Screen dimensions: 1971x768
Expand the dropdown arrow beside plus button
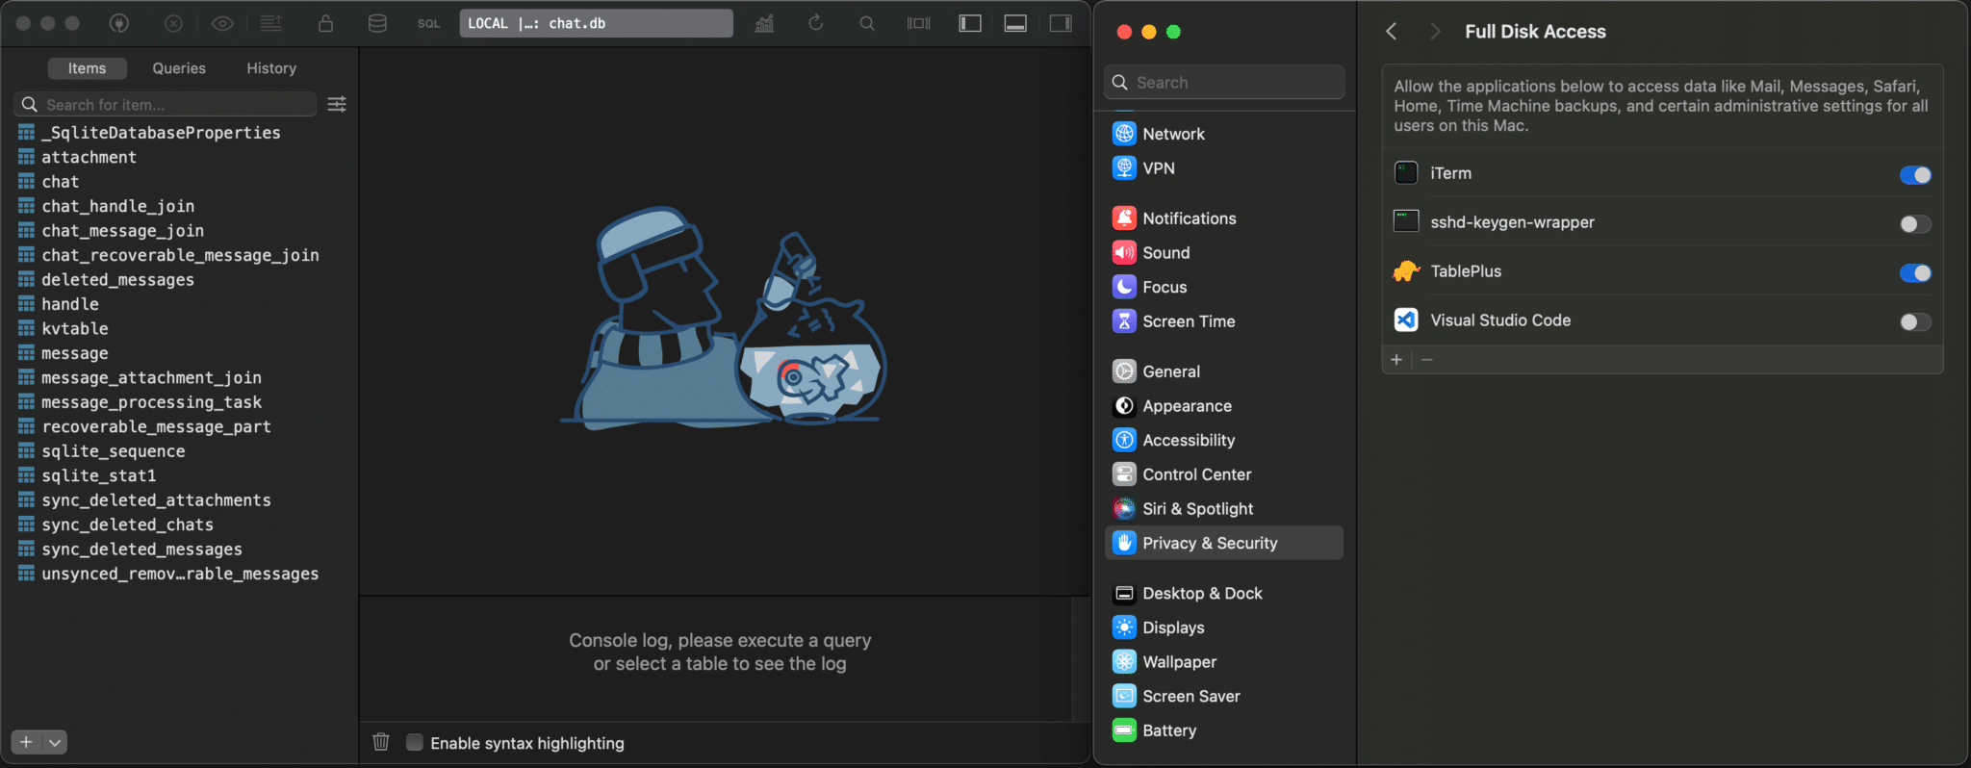coord(56,742)
